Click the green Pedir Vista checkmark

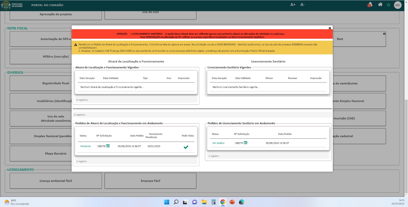(186, 147)
